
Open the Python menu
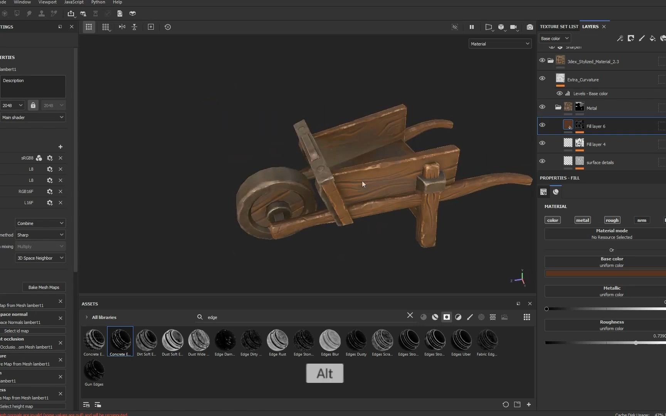click(x=98, y=2)
